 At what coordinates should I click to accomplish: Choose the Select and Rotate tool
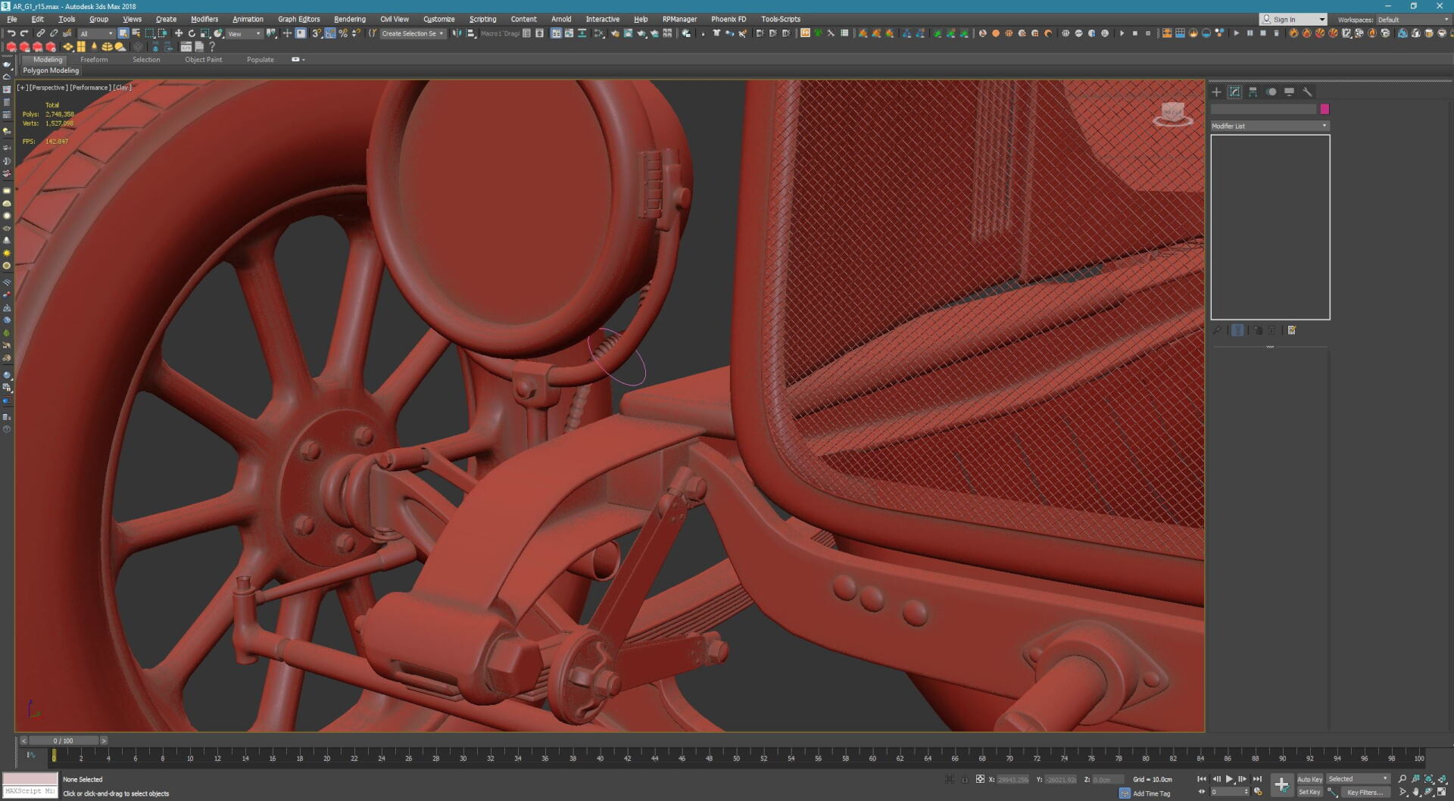point(192,33)
